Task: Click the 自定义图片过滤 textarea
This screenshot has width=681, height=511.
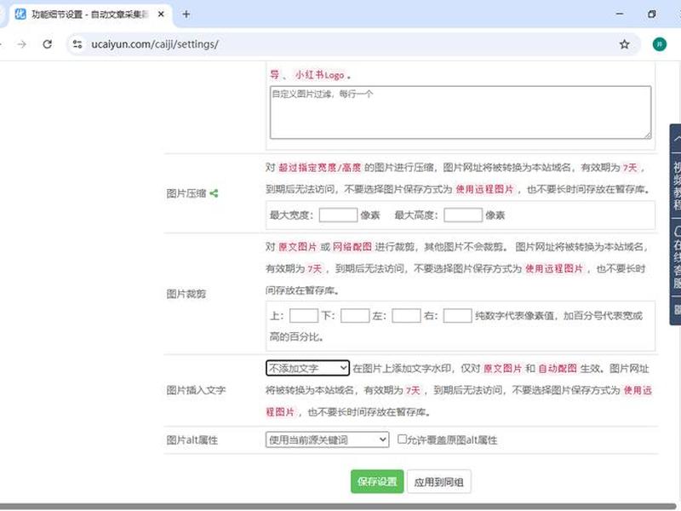Action: (x=461, y=112)
